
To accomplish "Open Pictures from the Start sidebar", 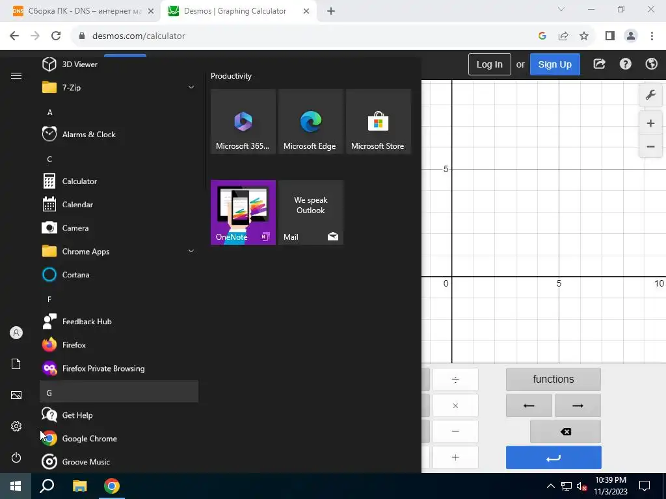I will point(16,395).
